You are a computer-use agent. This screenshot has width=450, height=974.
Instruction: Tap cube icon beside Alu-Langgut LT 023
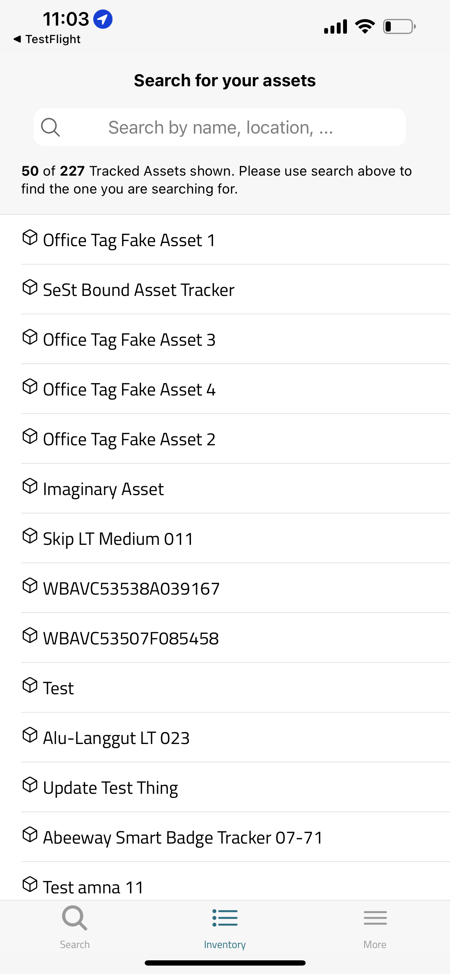pyautogui.click(x=30, y=735)
